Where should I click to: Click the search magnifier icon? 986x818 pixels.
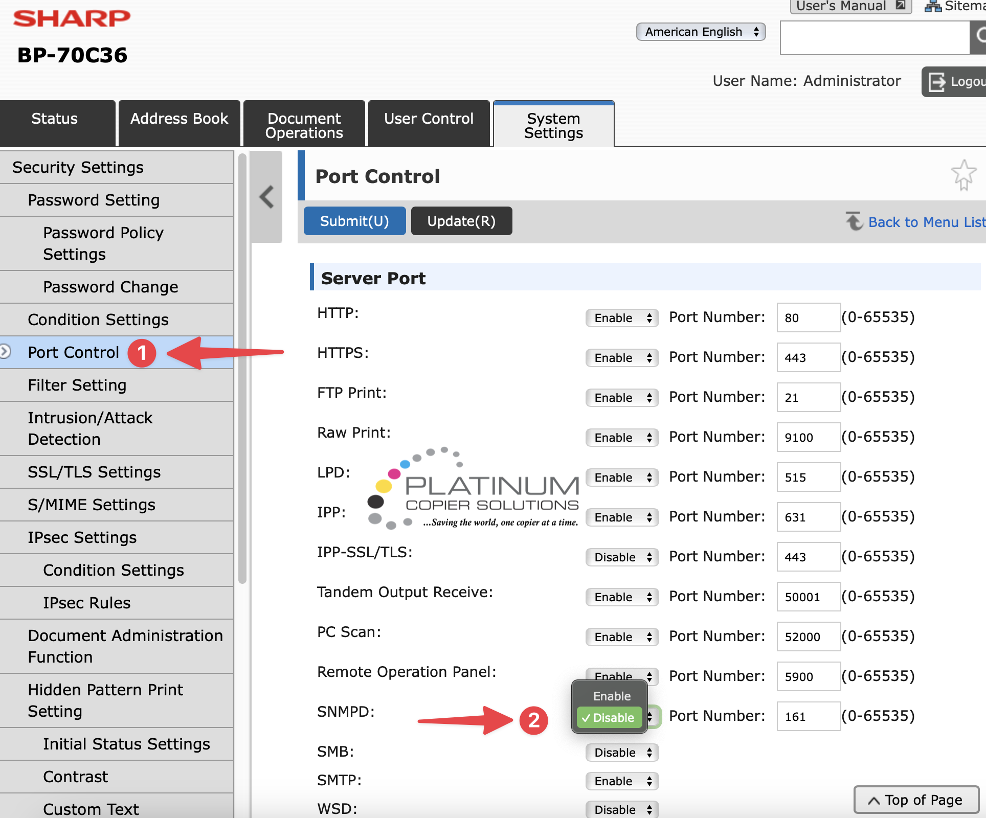979,37
